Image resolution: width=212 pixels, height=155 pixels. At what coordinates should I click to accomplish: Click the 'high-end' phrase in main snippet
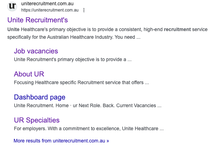click(153, 29)
